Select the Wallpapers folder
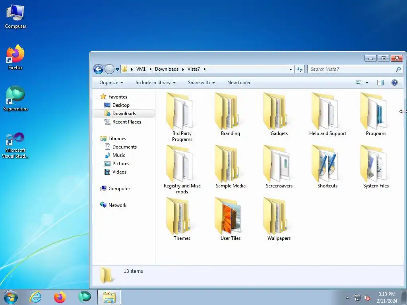 point(279,219)
